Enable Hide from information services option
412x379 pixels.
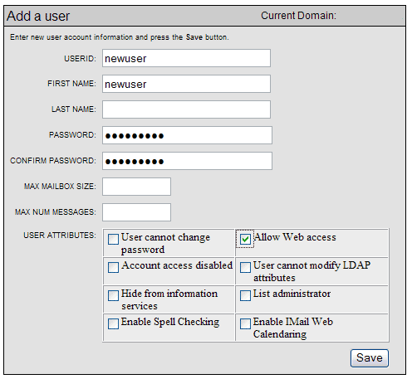tap(113, 295)
